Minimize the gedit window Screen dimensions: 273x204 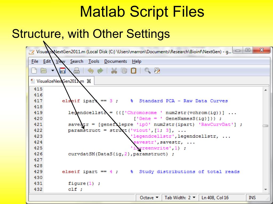[238, 50]
